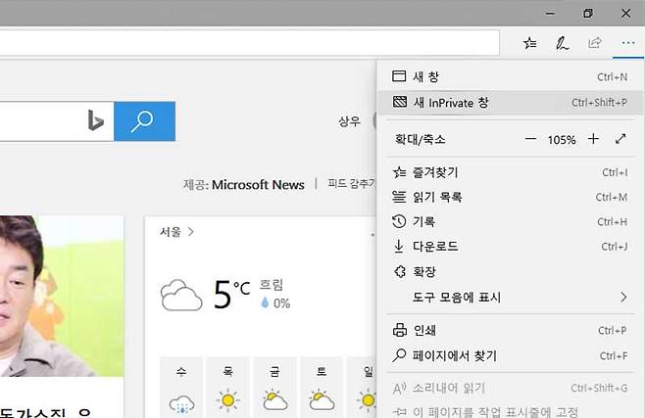Viewport: 645px width, 418px height.
Task: Close the Settings and more ellipsis menu
Action: coord(628,43)
